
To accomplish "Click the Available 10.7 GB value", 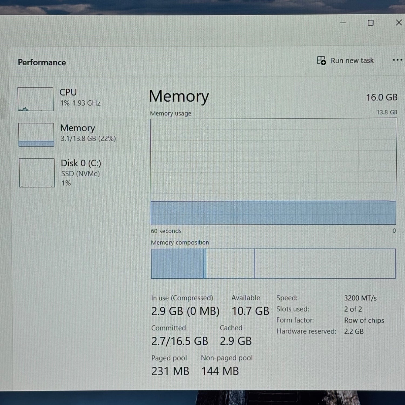I will [x=250, y=311].
